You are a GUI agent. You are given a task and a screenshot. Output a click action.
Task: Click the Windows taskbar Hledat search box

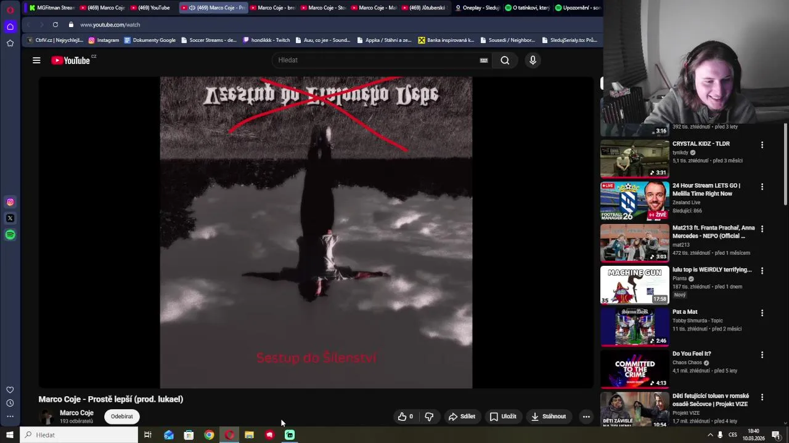point(79,435)
